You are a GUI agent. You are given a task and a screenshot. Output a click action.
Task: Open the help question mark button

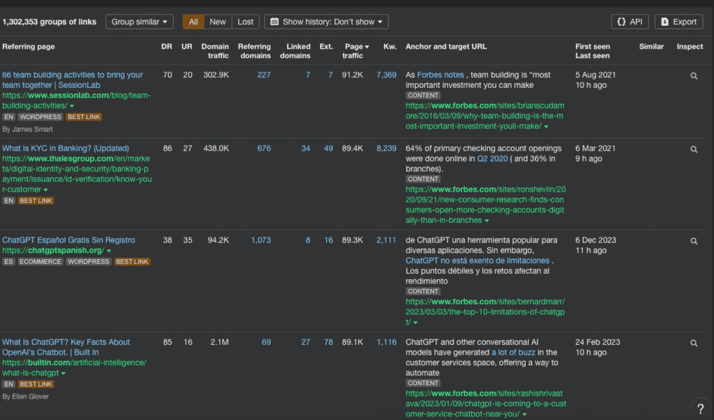[x=700, y=408]
